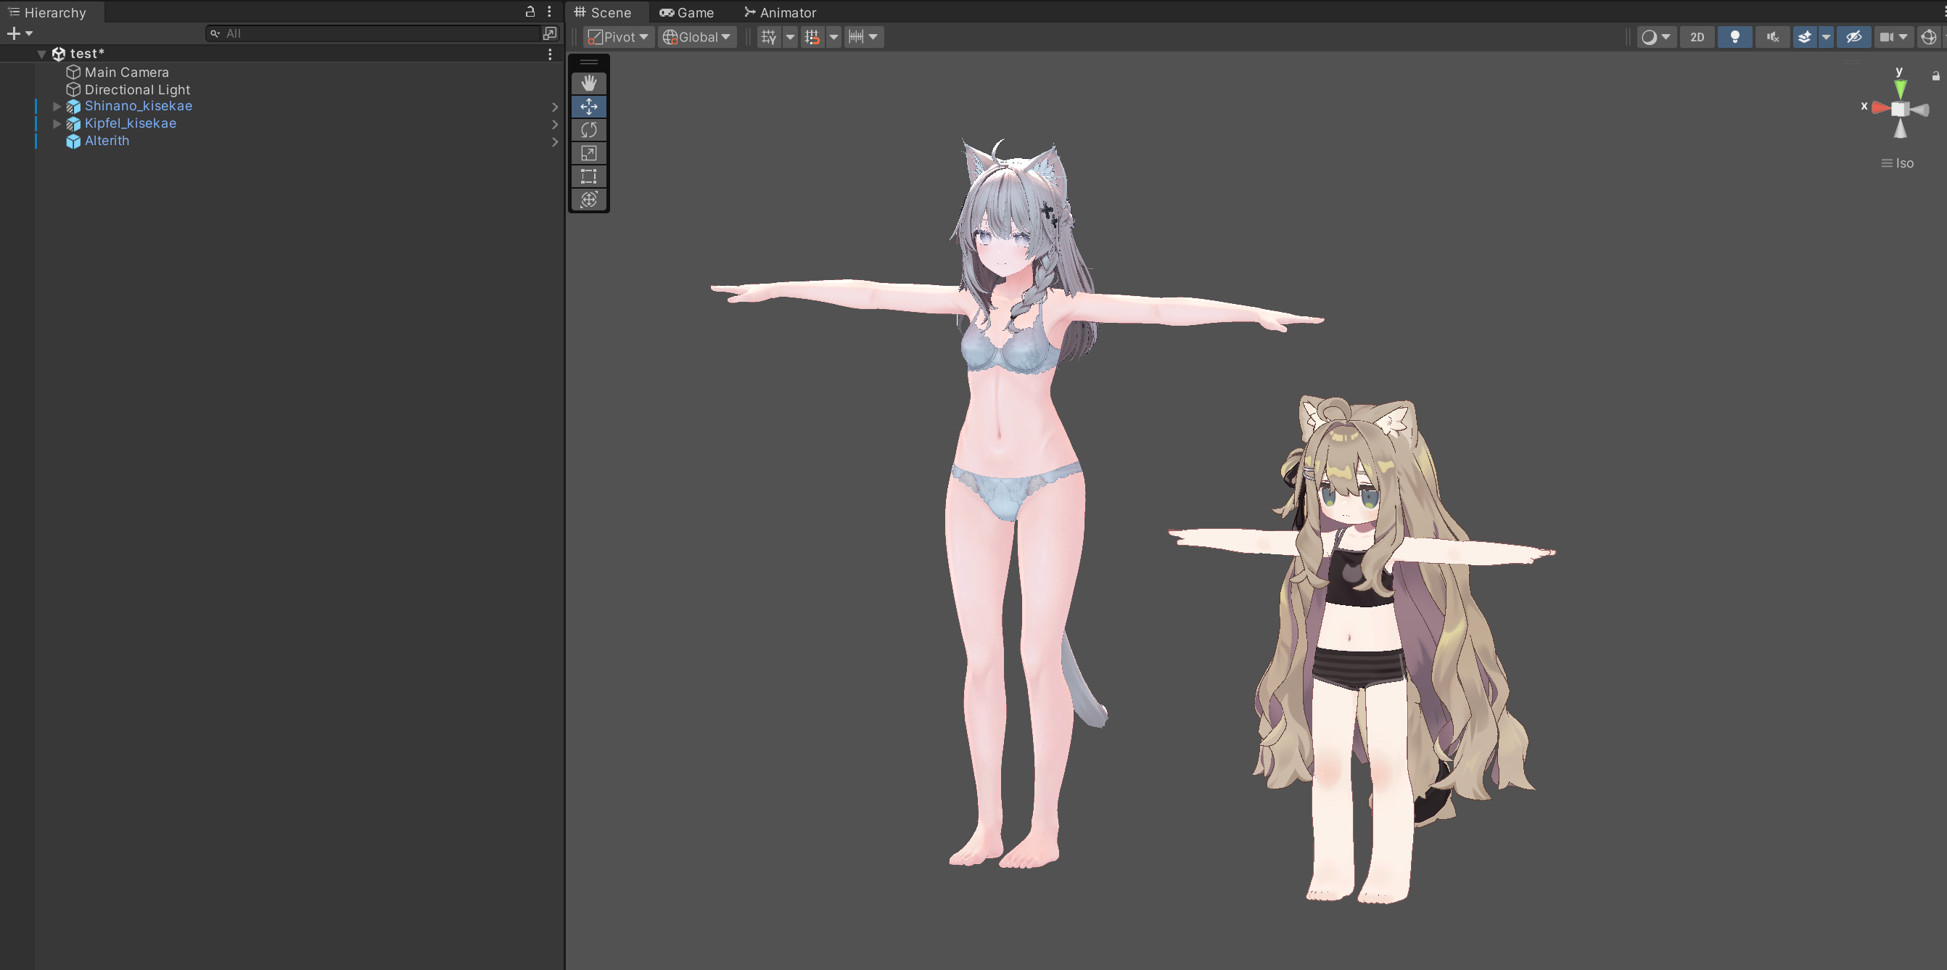Click the grid snapping magnet icon
Image resolution: width=1947 pixels, height=970 pixels.
pyautogui.click(x=812, y=37)
